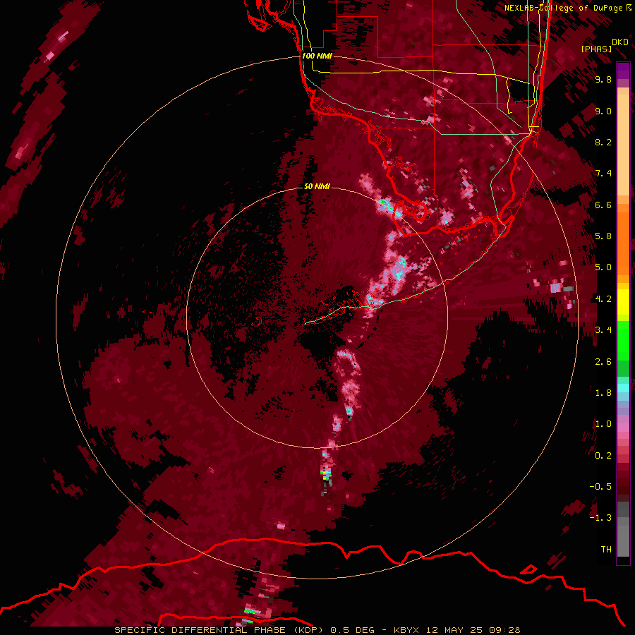The height and width of the screenshot is (635, 635).
Task: Click the 4.2 value on the color scale
Action: 603,298
